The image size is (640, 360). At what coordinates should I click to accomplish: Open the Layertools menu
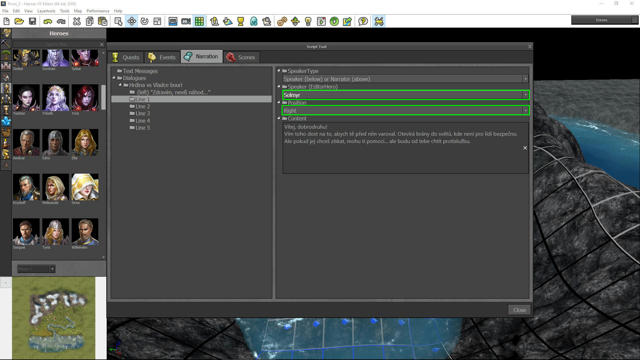[46, 11]
